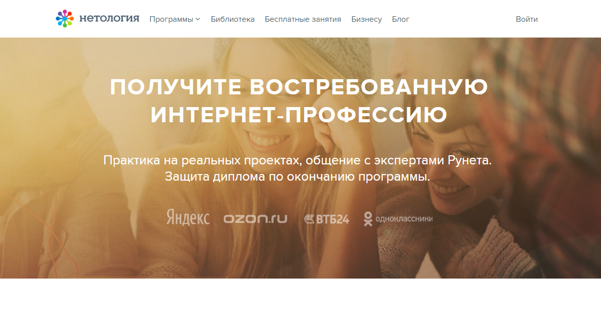Click the Яндекс partner logo
The image size is (601, 309).
tap(188, 217)
